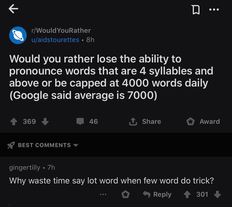The image size is (232, 207).
Task: Award gingertilly's comment
Action: point(126,194)
